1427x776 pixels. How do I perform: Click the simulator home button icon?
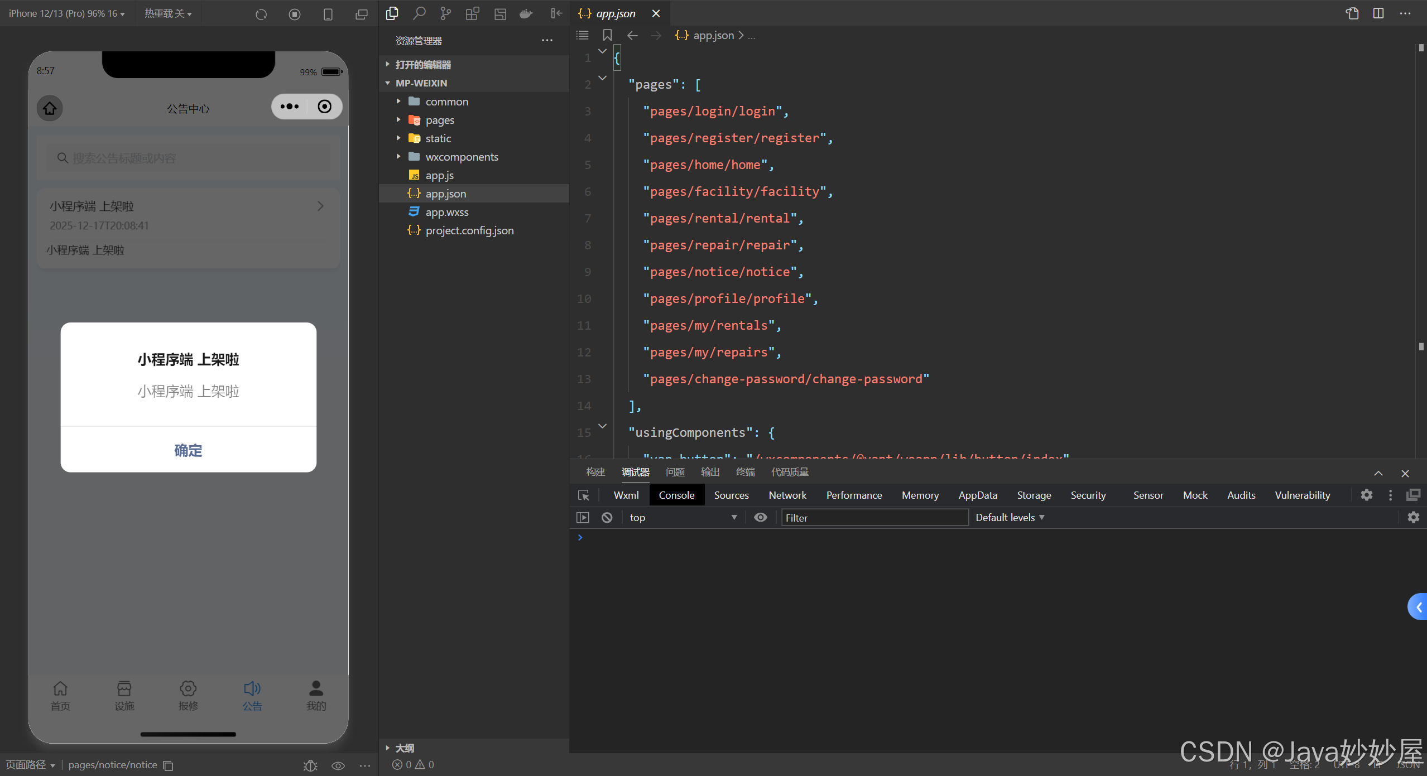click(50, 108)
